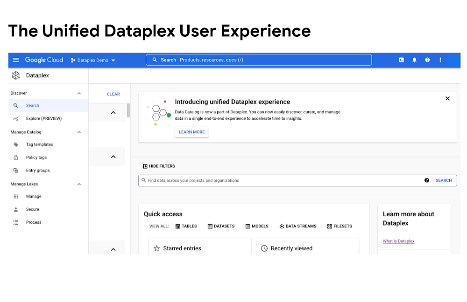
Task: Activate Cloud Shell terminal icon
Action: click(x=401, y=60)
